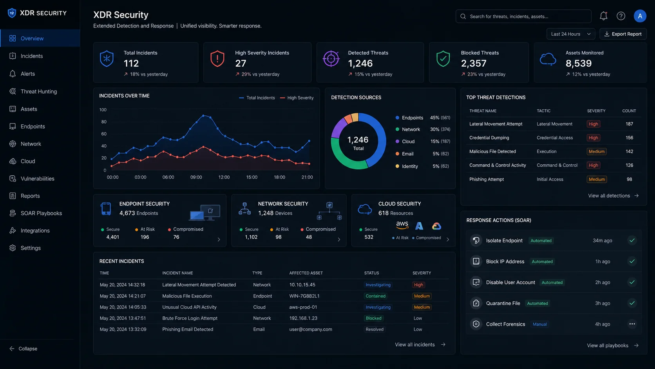This screenshot has height=369, width=655.
Task: Follow the View all incidents link
Action: pyautogui.click(x=420, y=345)
